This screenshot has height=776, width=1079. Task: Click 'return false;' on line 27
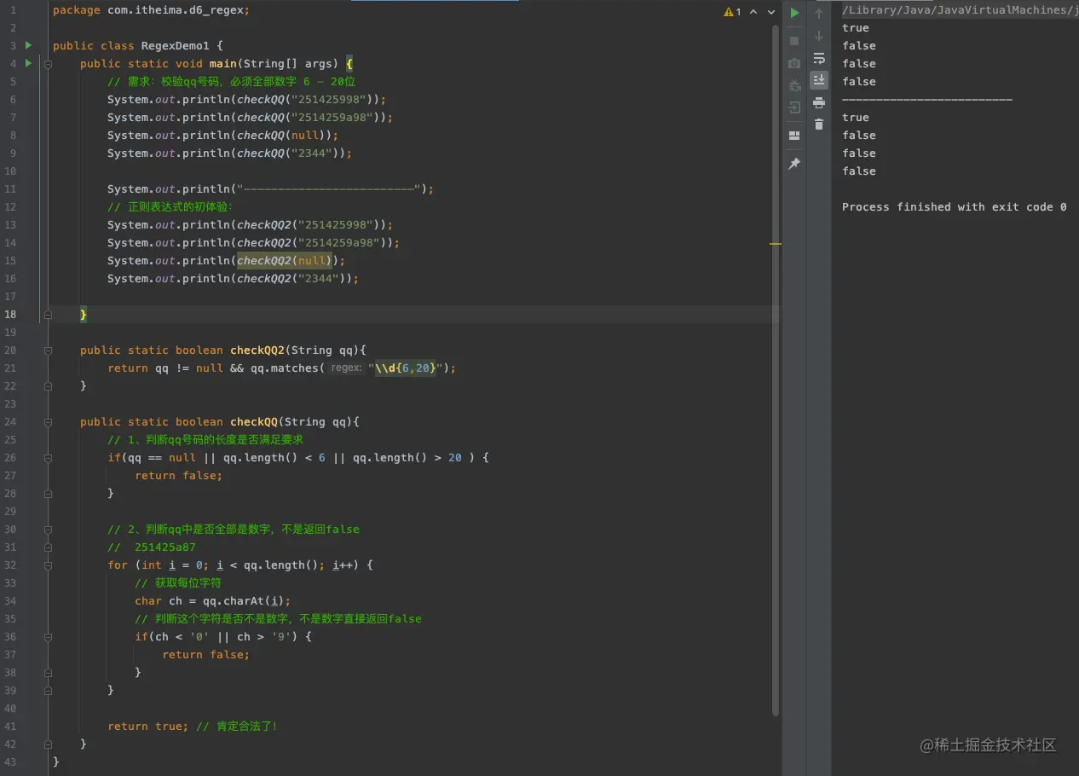(x=179, y=476)
